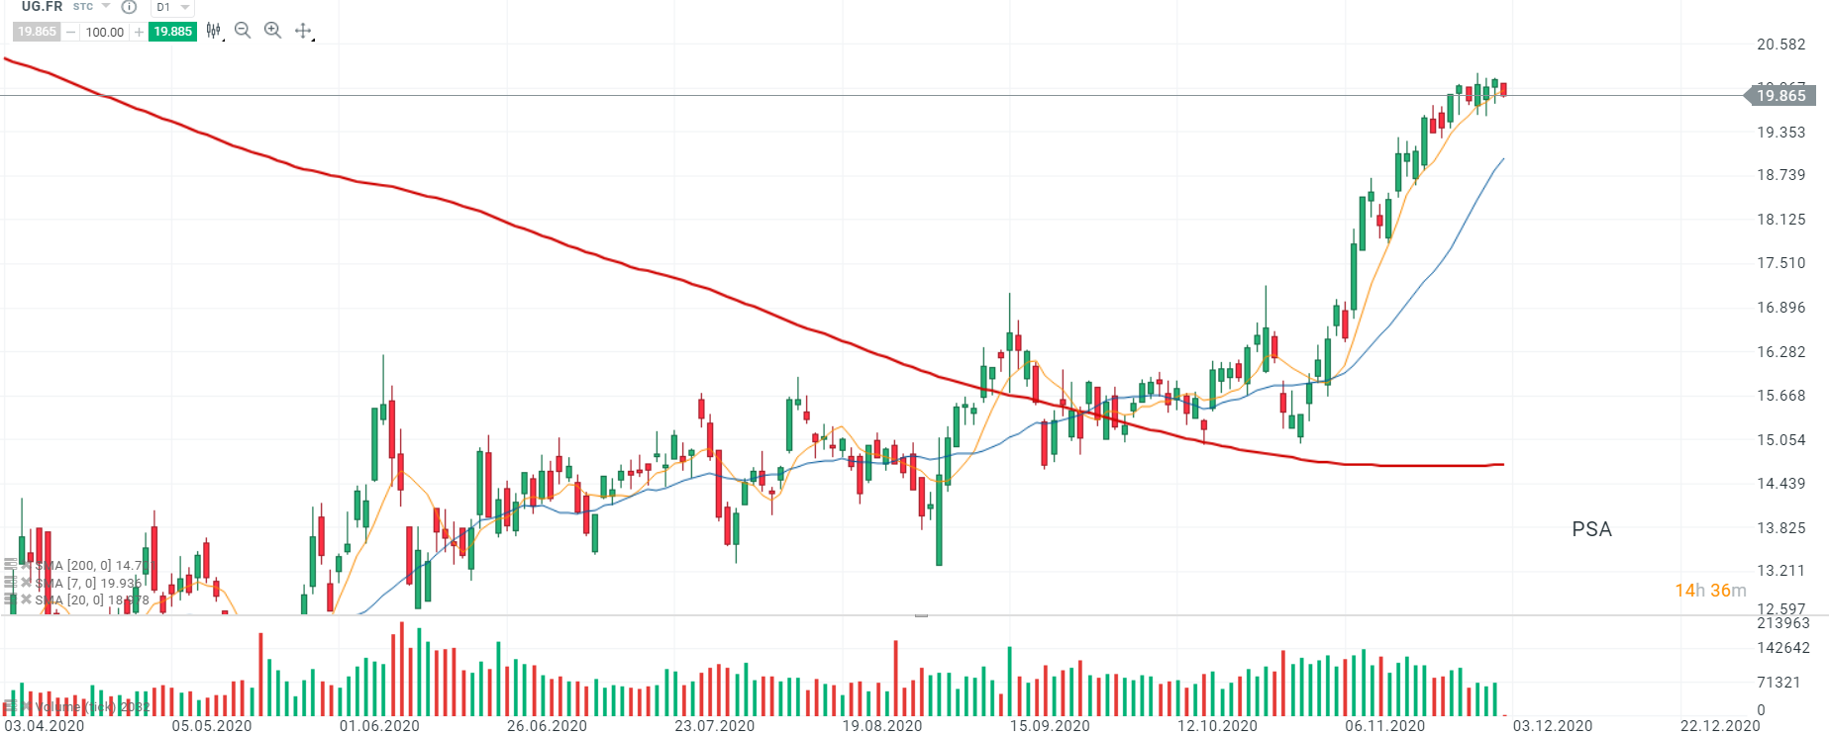Remove the SMA 7 indicator
This screenshot has height=737, width=1830.
click(26, 583)
